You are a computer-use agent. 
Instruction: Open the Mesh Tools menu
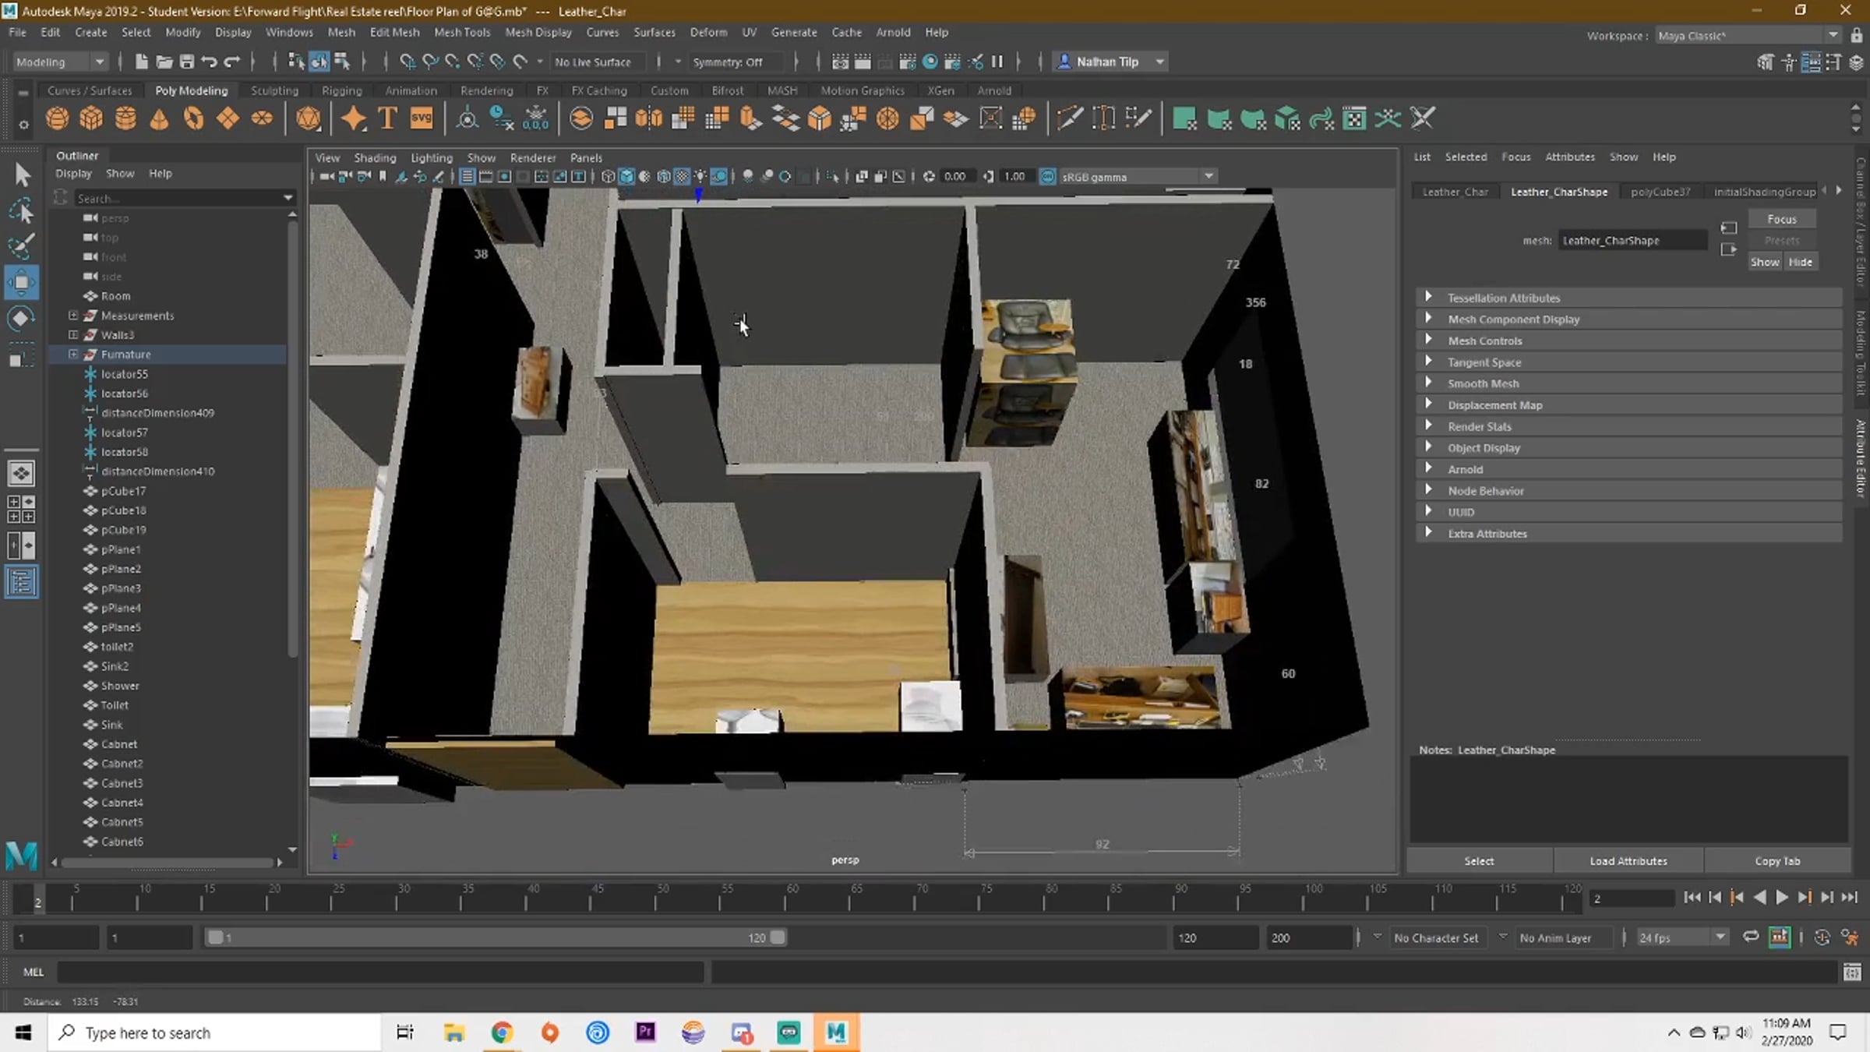(461, 32)
